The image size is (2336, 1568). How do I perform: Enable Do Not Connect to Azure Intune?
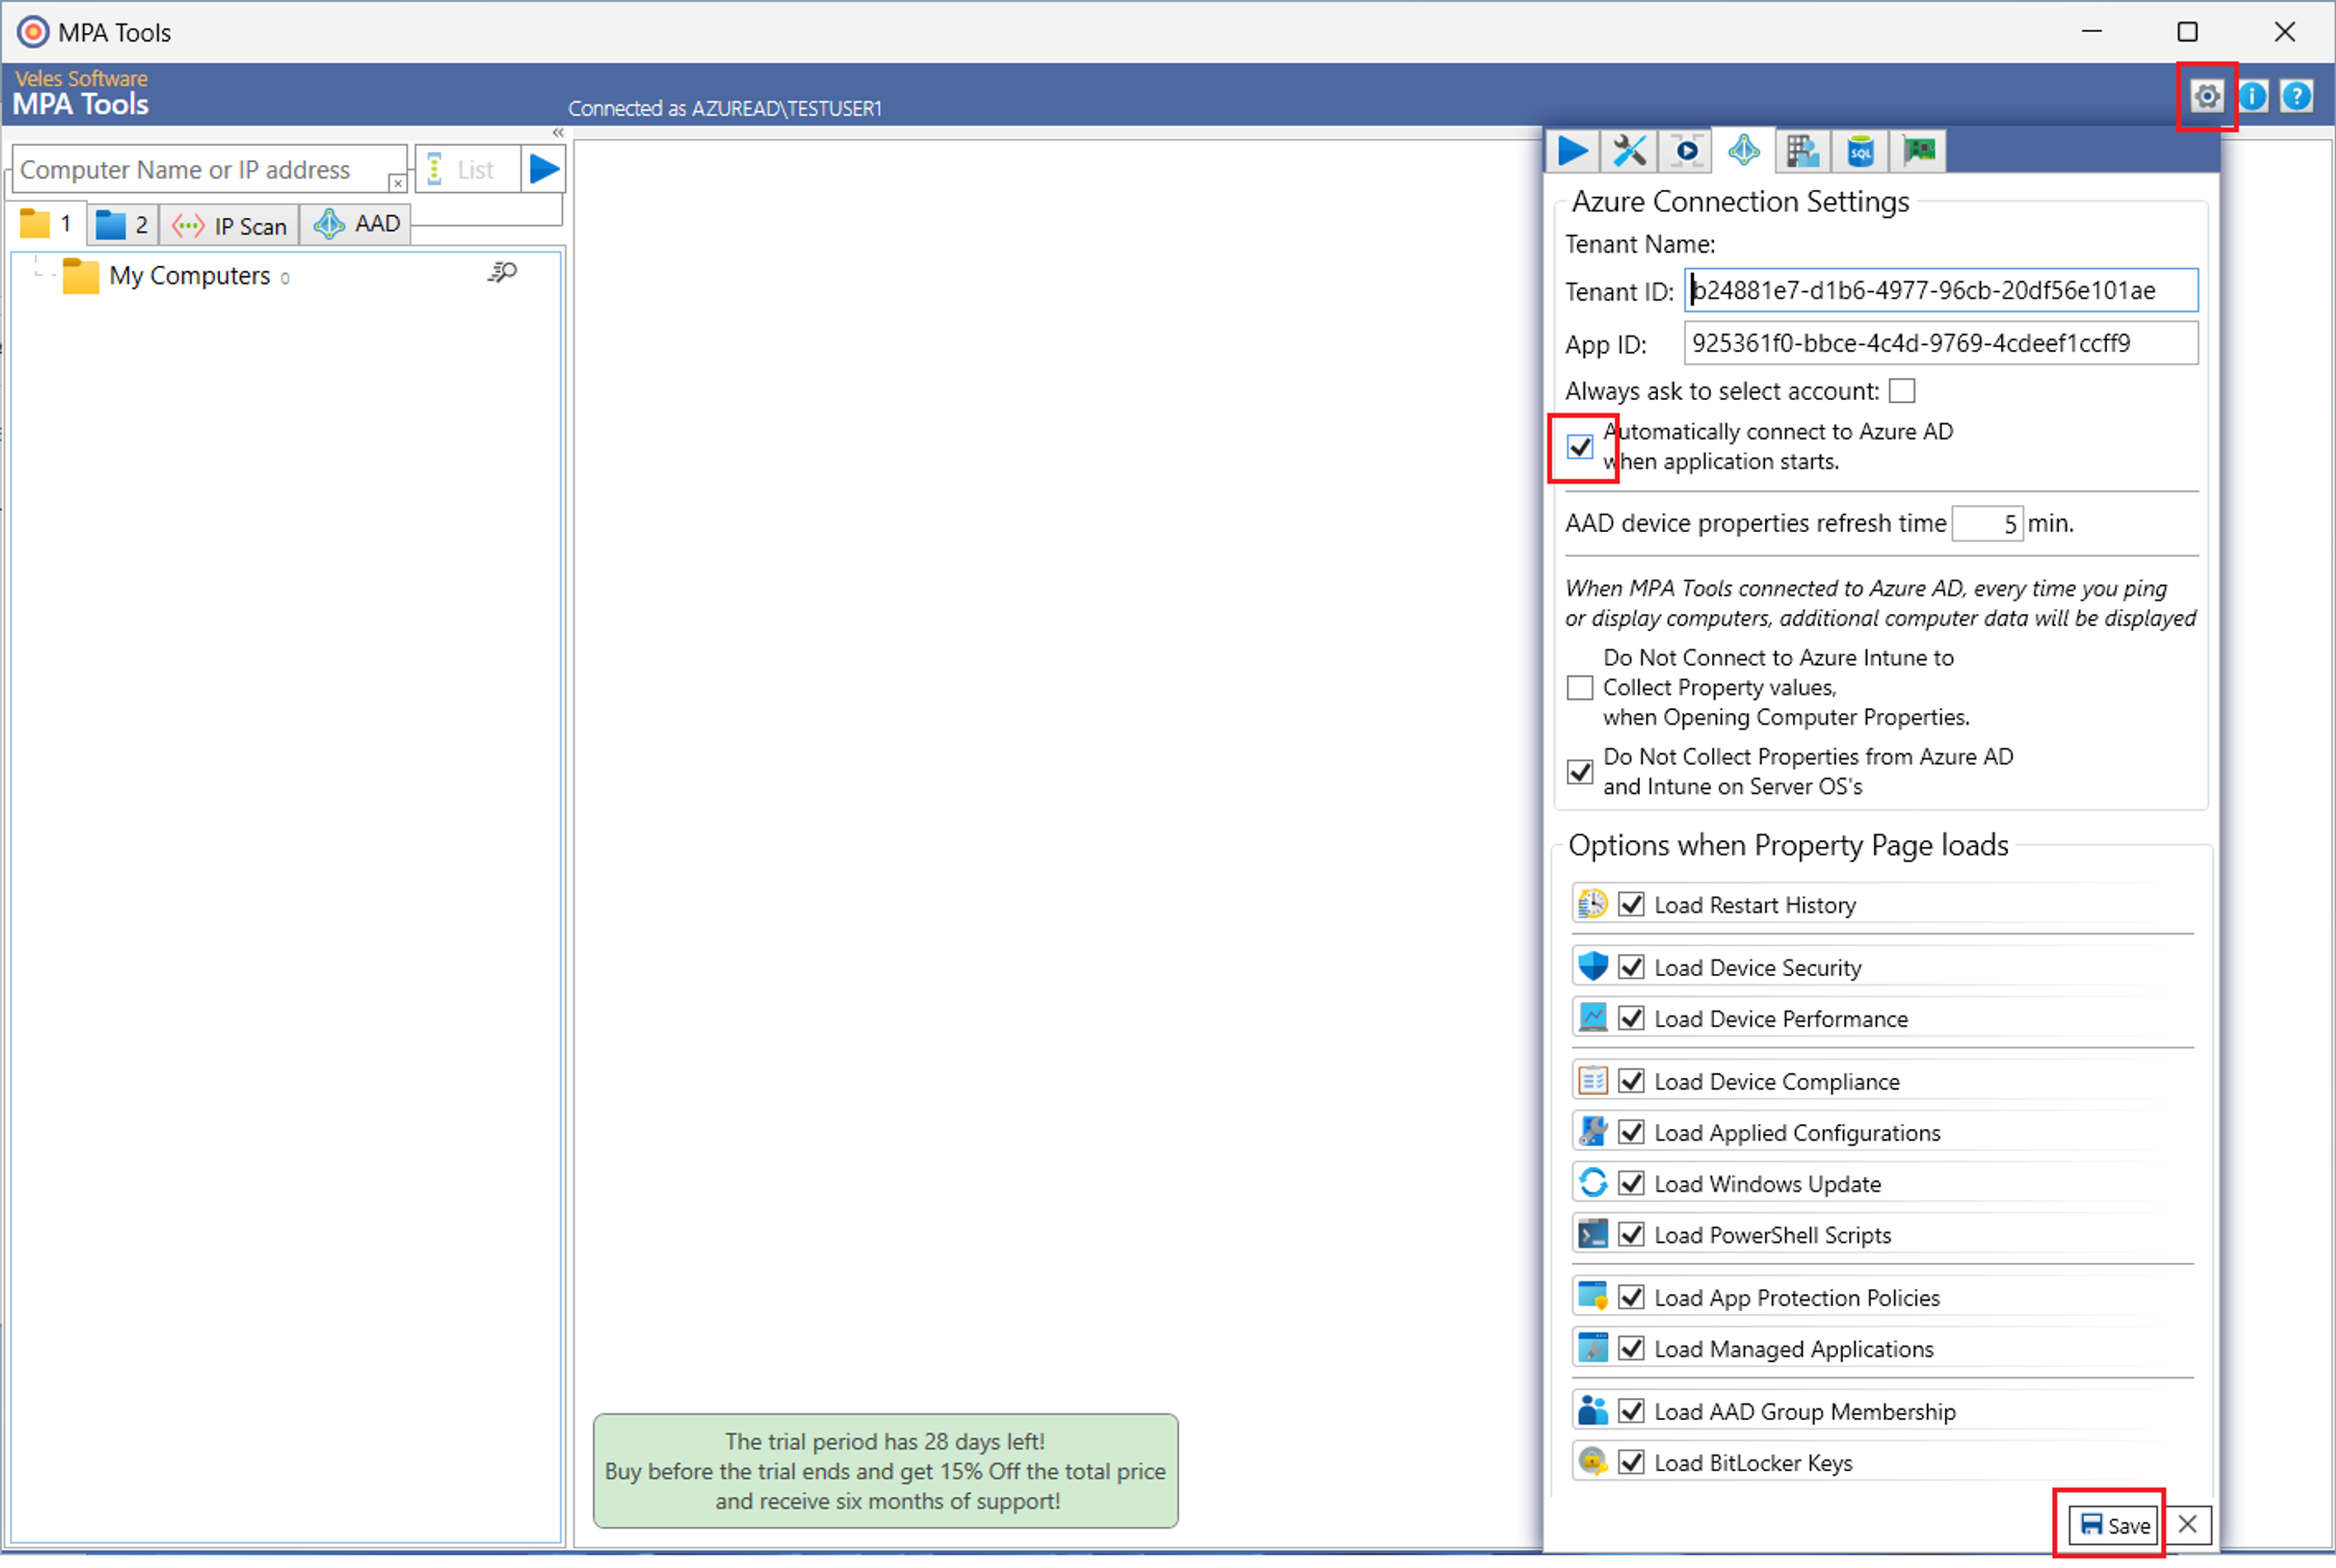1579,688
